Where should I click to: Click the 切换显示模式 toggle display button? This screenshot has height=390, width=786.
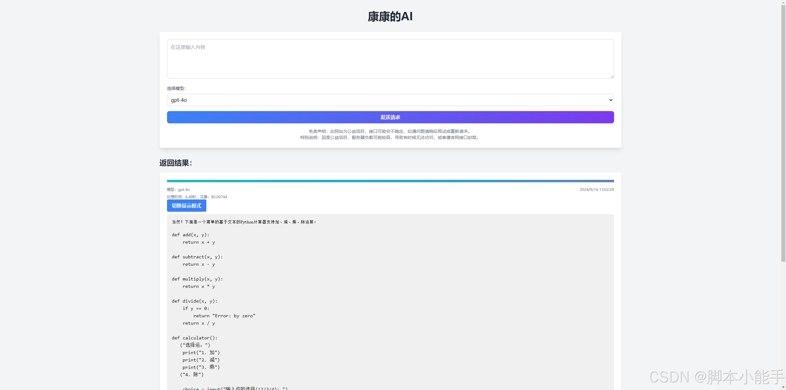pyautogui.click(x=186, y=206)
